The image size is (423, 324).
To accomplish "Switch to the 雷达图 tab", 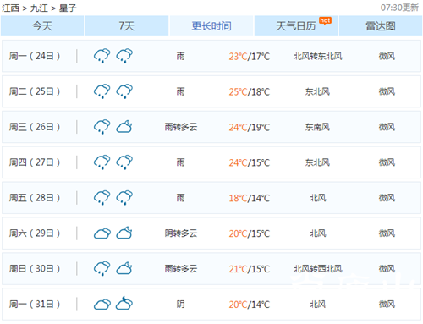I will coord(381,25).
